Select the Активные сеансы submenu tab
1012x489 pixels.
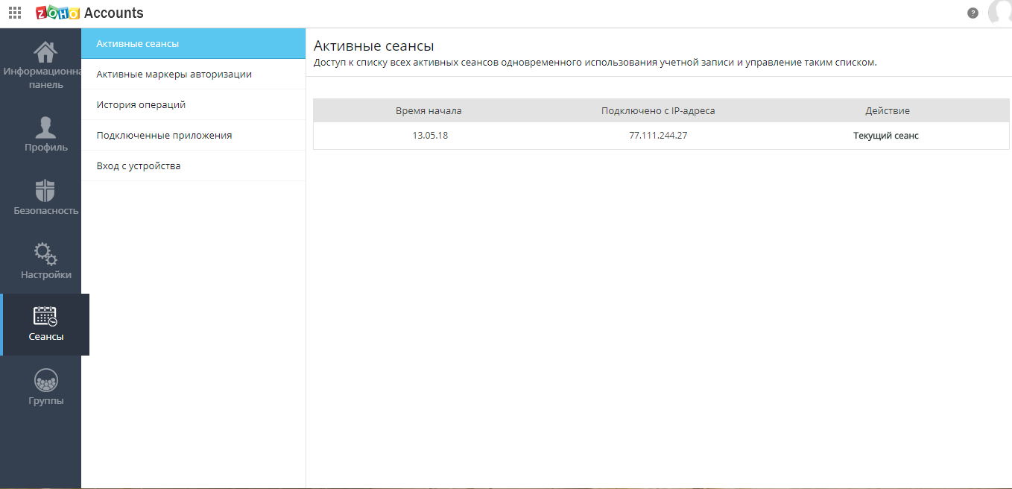click(x=194, y=44)
